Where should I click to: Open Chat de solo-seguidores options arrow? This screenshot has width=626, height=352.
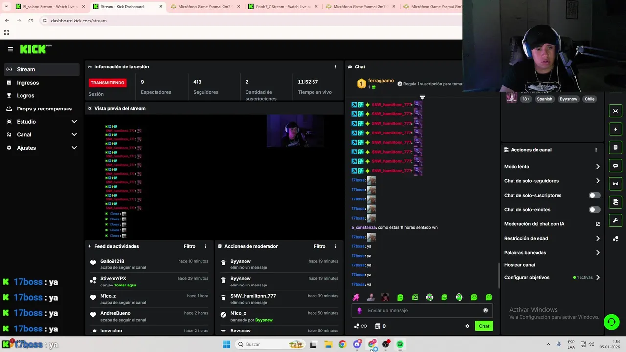[598, 181]
